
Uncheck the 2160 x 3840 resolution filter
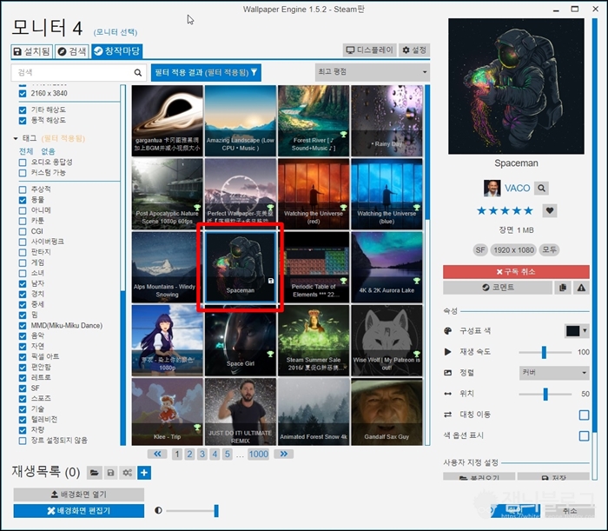[23, 94]
